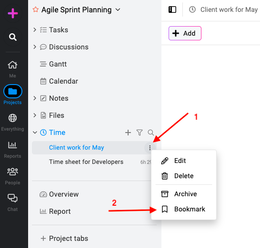This screenshot has width=260, height=248.
Task: Open Reports in the left sidebar
Action: click(x=12, y=149)
